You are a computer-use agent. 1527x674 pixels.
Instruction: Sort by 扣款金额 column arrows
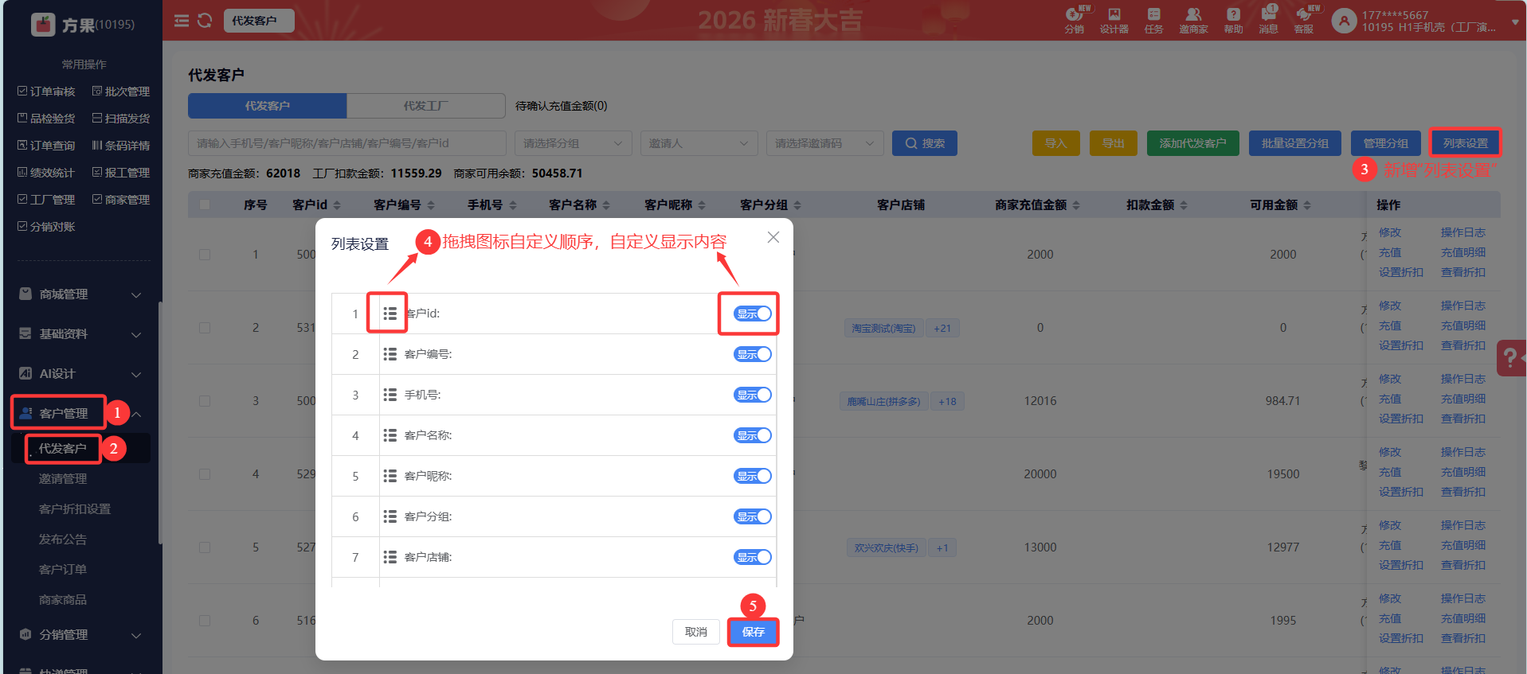pyautogui.click(x=1184, y=205)
